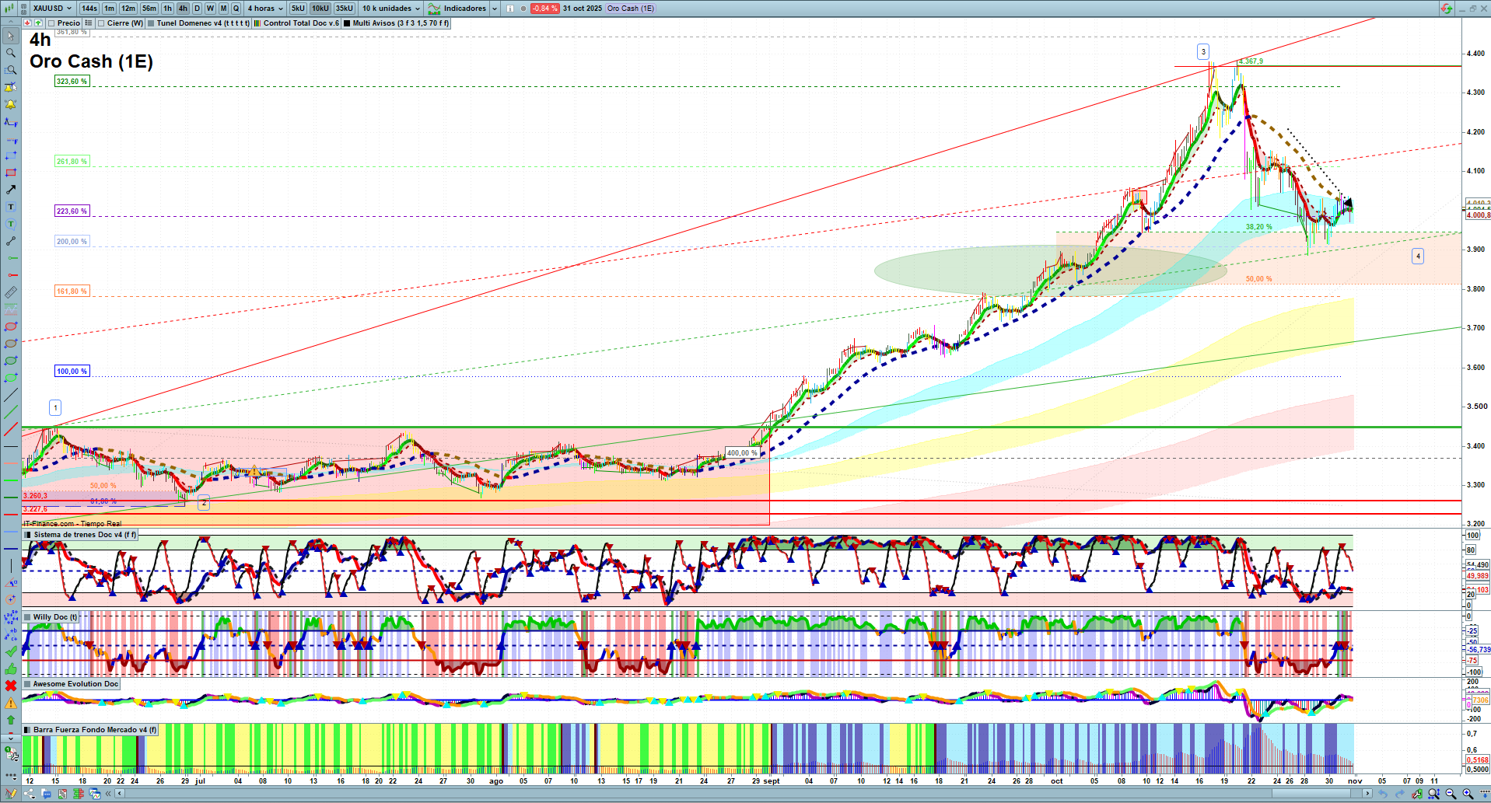Pick the red rectangle drawing tool

point(11,173)
